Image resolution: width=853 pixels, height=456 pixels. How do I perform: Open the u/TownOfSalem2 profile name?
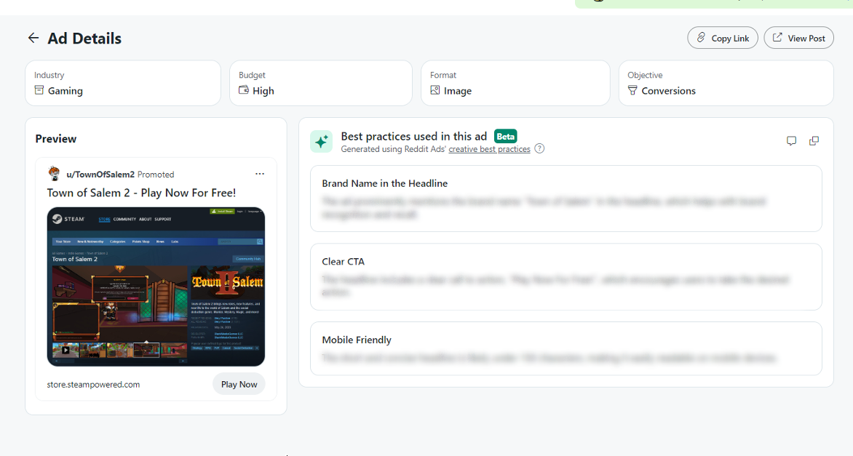[100, 175]
